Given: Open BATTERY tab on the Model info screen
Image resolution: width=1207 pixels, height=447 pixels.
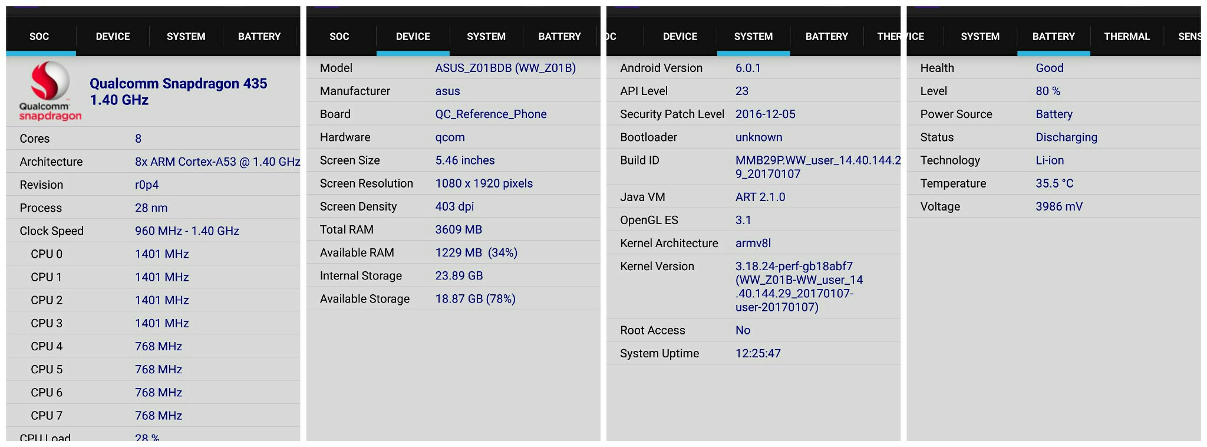Looking at the screenshot, I should [559, 37].
